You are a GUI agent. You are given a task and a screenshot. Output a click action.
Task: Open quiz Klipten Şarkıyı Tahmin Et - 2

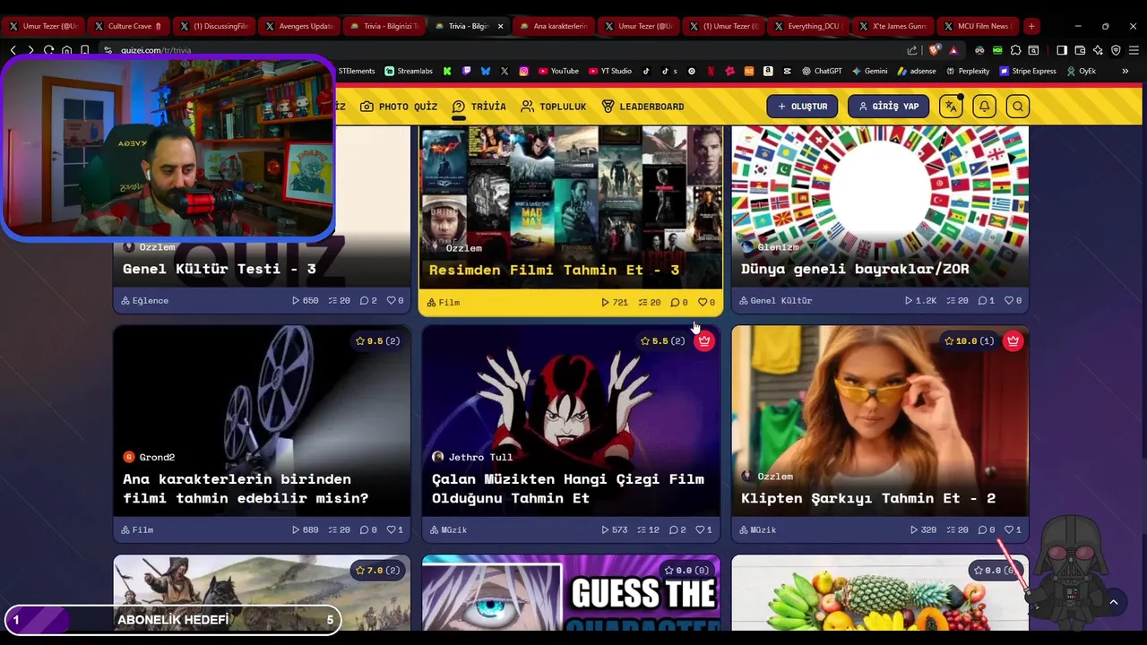868,498
